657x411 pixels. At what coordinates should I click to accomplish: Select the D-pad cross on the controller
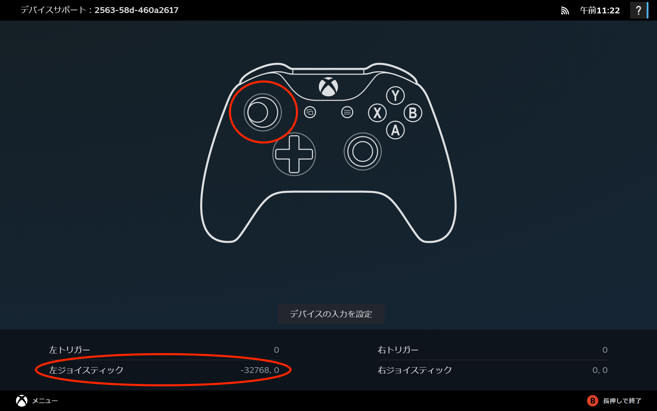(x=294, y=154)
